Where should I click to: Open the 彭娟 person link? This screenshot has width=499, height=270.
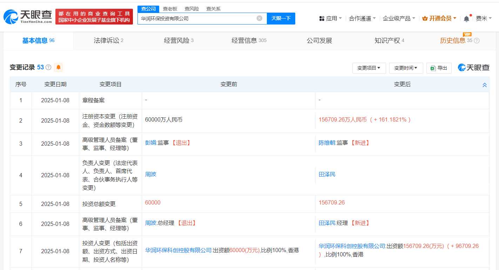[150, 143]
